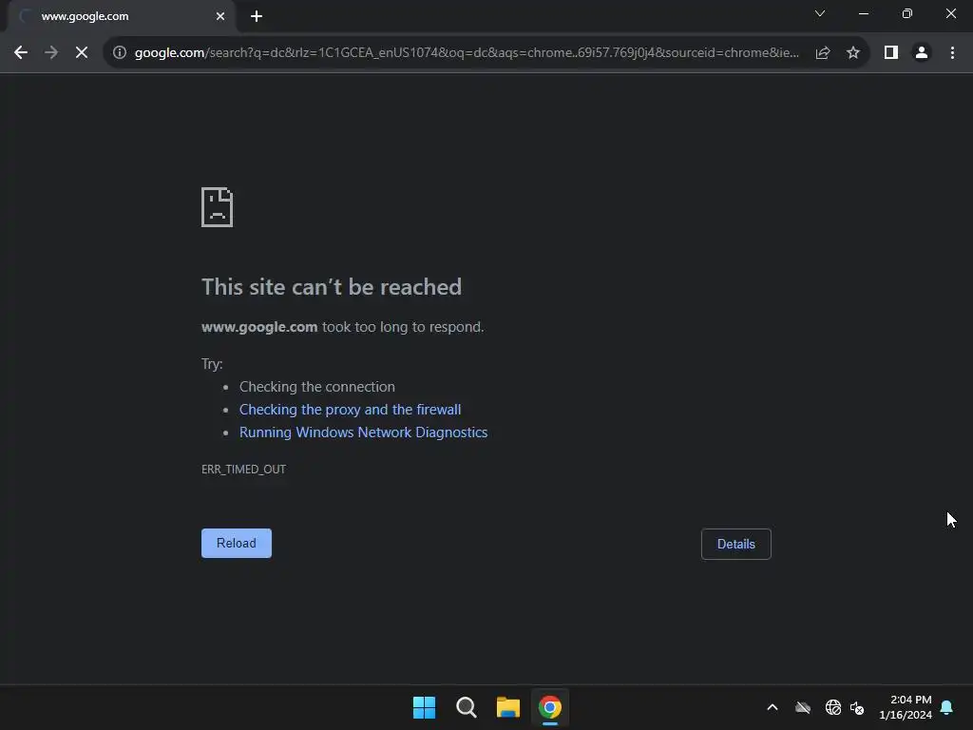Image resolution: width=973 pixels, height=730 pixels.
Task: Open the Windows Start menu
Action: point(425,707)
